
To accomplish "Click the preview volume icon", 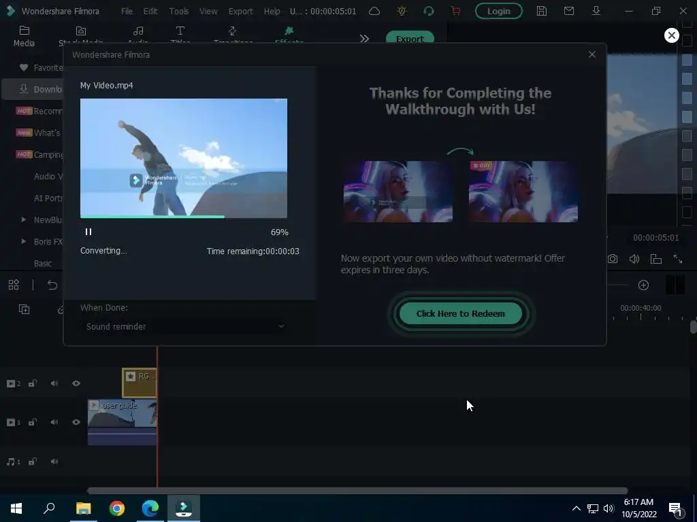I will 634,259.
